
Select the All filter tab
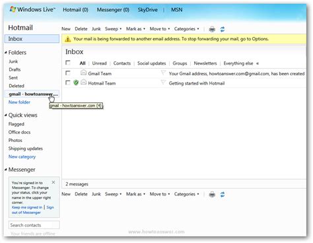click(83, 63)
